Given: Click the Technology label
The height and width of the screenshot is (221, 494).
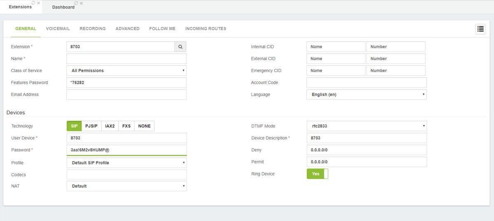Looking at the screenshot, I should [22, 126].
